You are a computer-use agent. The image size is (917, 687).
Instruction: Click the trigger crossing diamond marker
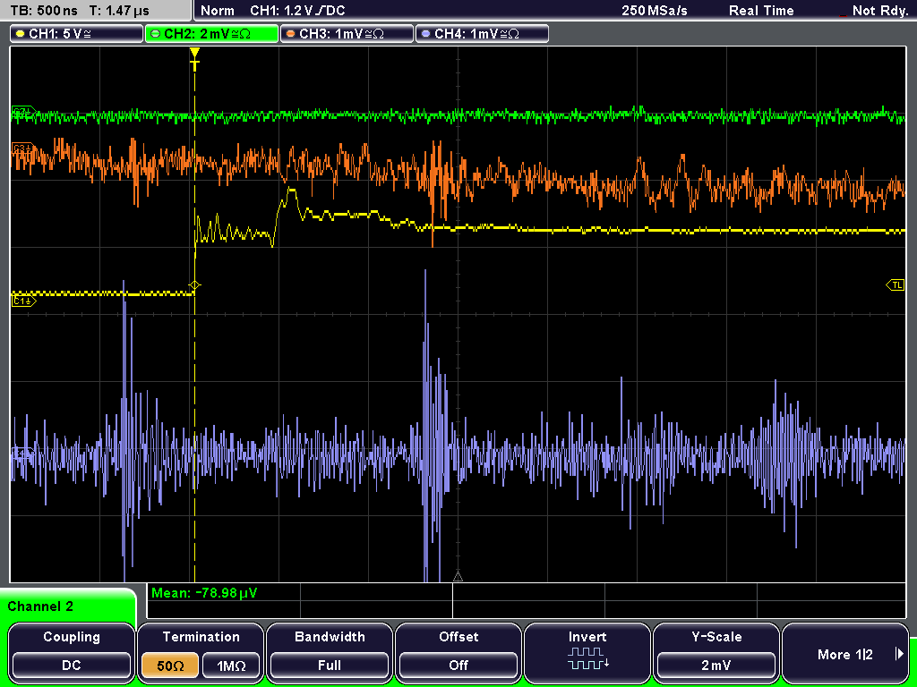click(x=194, y=285)
